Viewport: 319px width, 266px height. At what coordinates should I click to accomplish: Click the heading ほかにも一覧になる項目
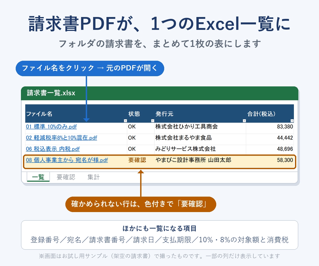click(160, 229)
